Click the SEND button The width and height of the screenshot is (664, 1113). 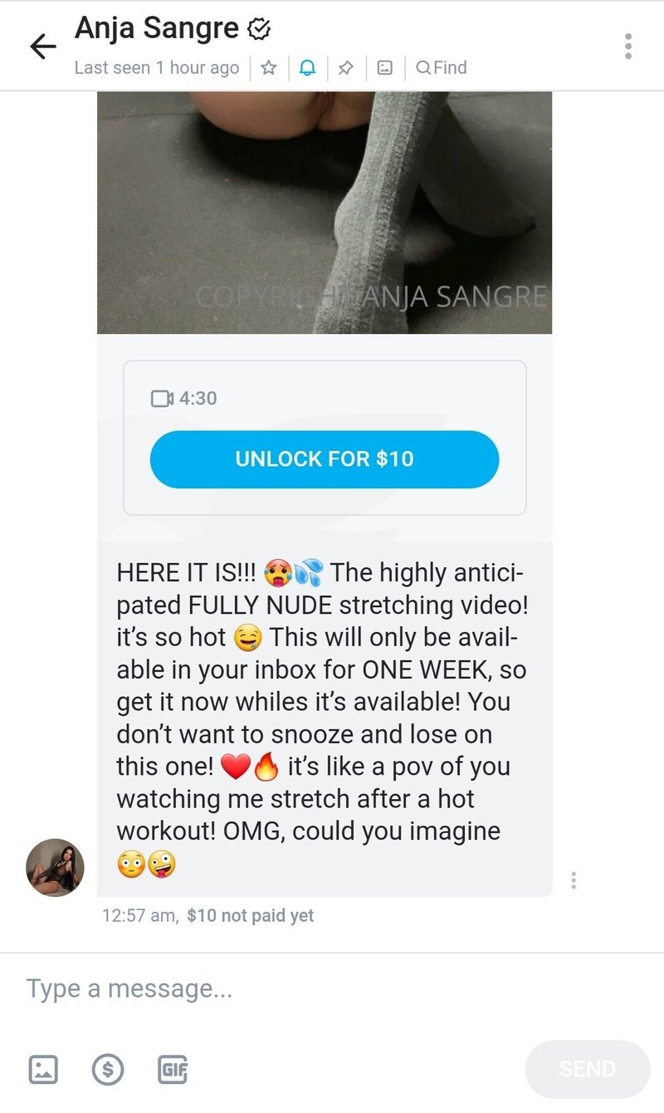[588, 1069]
